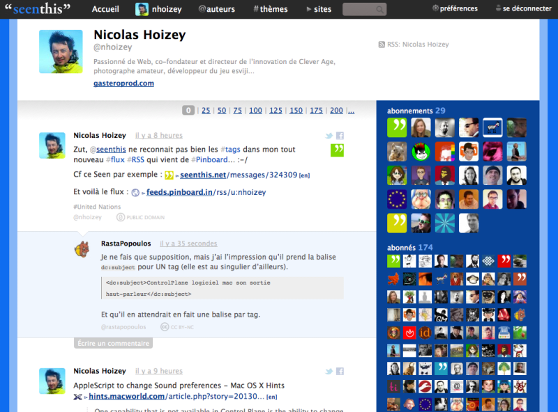Open the #Pinboard hashtag link
The width and height of the screenshot is (558, 412).
(209, 160)
